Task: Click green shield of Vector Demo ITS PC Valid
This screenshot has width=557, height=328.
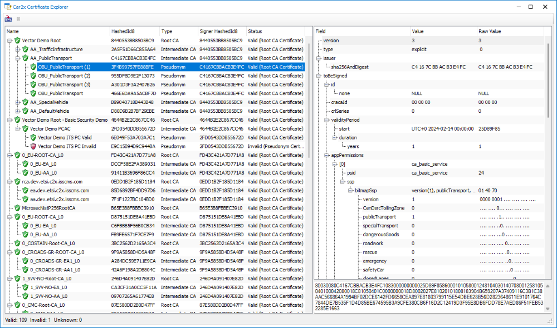Action: 33,137
